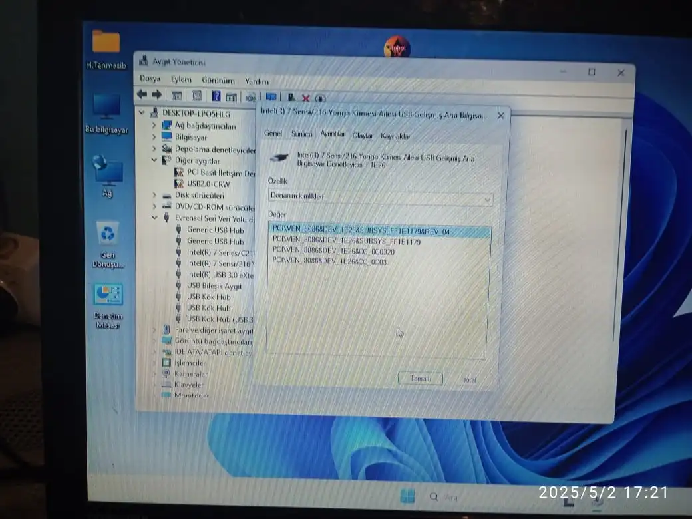Open the Properties sheet toolbar icon
This screenshot has height=519, width=692.
[196, 95]
